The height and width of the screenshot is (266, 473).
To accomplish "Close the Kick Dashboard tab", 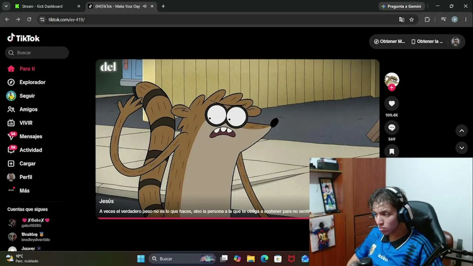I will pos(79,6).
